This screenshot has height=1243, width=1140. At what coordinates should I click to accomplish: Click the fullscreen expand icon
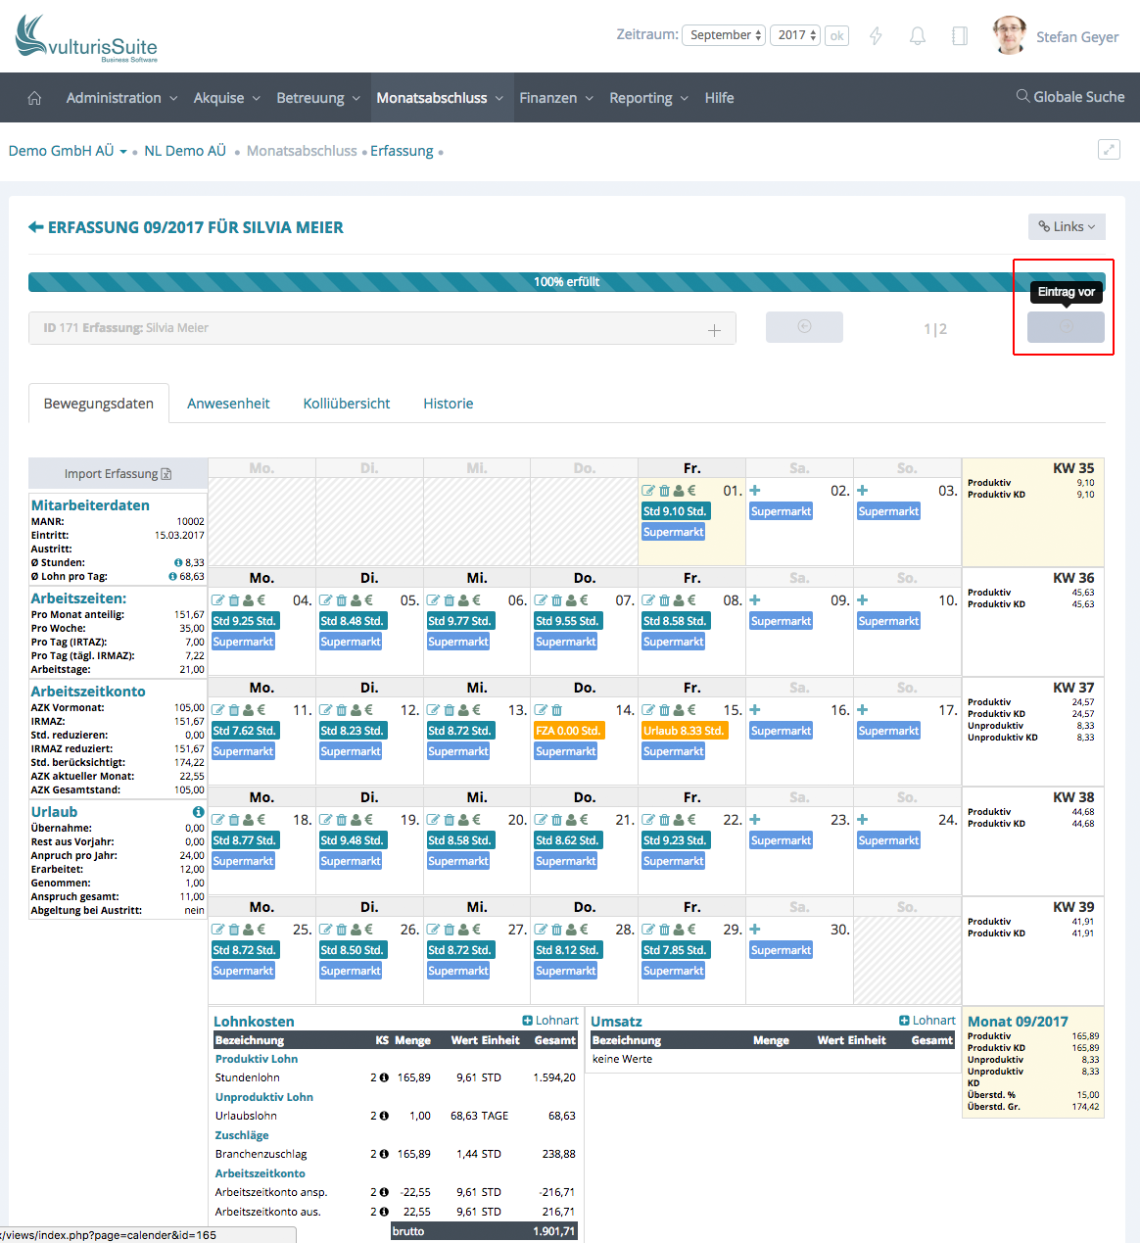tap(1109, 150)
